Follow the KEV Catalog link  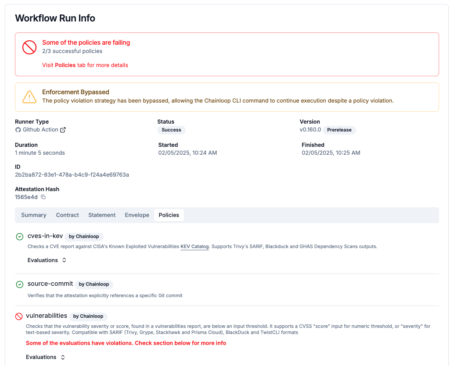coord(195,247)
